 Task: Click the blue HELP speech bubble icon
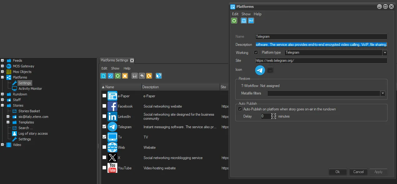(251, 21)
